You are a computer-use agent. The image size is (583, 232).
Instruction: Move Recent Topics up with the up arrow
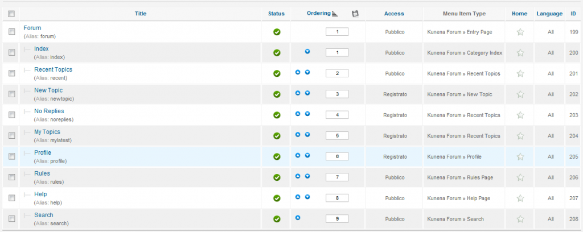298,73
